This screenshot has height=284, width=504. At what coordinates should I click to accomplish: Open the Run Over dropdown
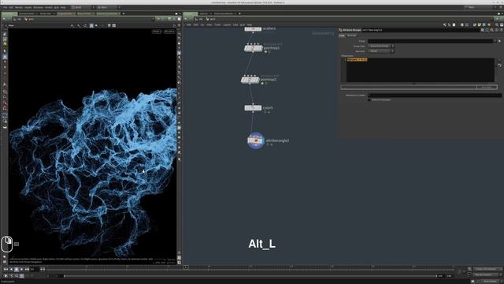coord(381,51)
